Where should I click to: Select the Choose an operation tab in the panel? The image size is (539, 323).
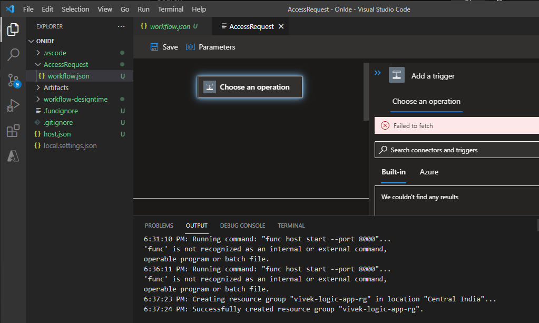pyautogui.click(x=426, y=102)
